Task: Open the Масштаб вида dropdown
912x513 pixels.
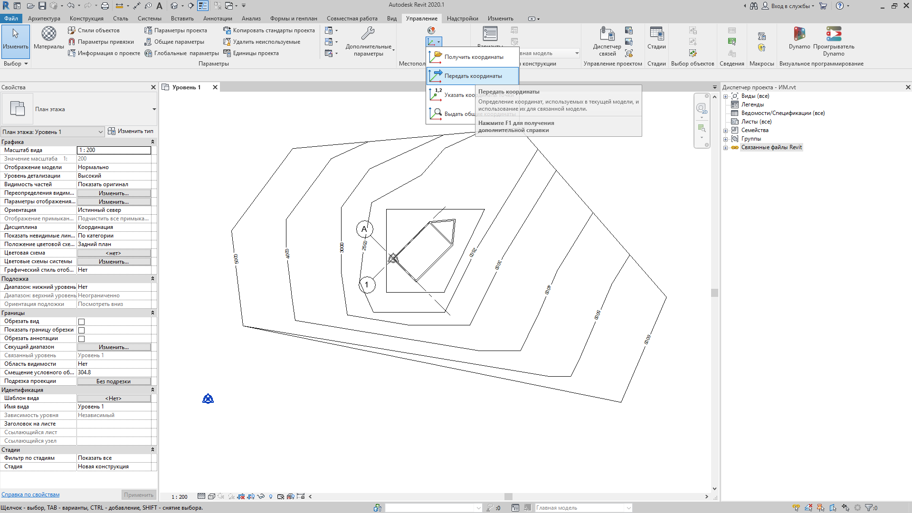Action: [x=114, y=150]
